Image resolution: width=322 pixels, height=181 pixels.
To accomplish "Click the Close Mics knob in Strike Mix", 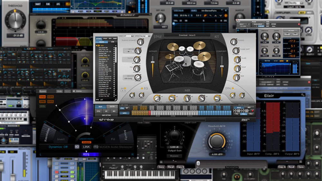I will click(157, 98).
